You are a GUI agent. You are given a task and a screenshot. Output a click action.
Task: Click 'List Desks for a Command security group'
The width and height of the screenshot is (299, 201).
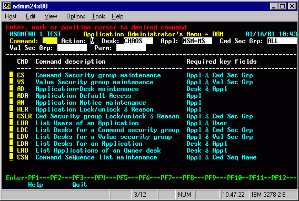pyautogui.click(x=107, y=130)
